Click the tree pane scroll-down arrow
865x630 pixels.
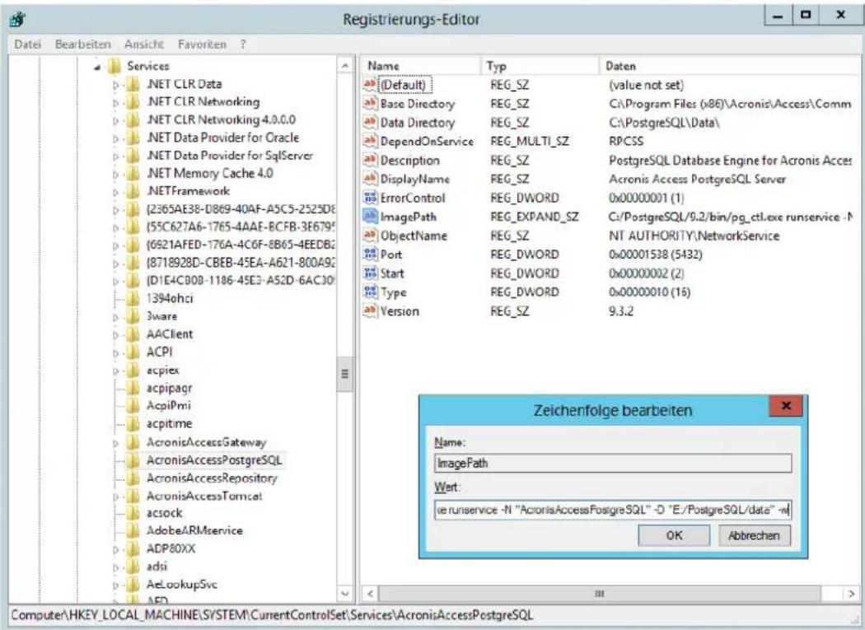click(x=345, y=594)
